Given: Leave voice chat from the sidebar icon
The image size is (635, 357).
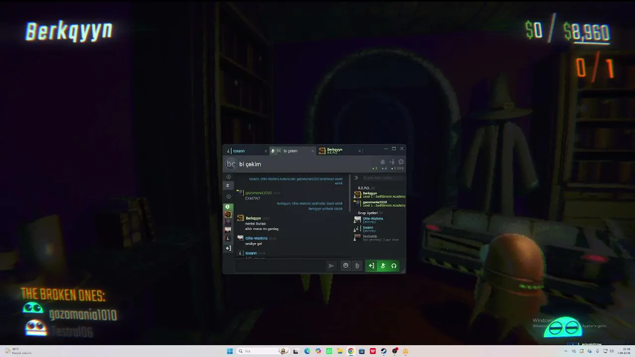Looking at the screenshot, I should click(x=228, y=248).
